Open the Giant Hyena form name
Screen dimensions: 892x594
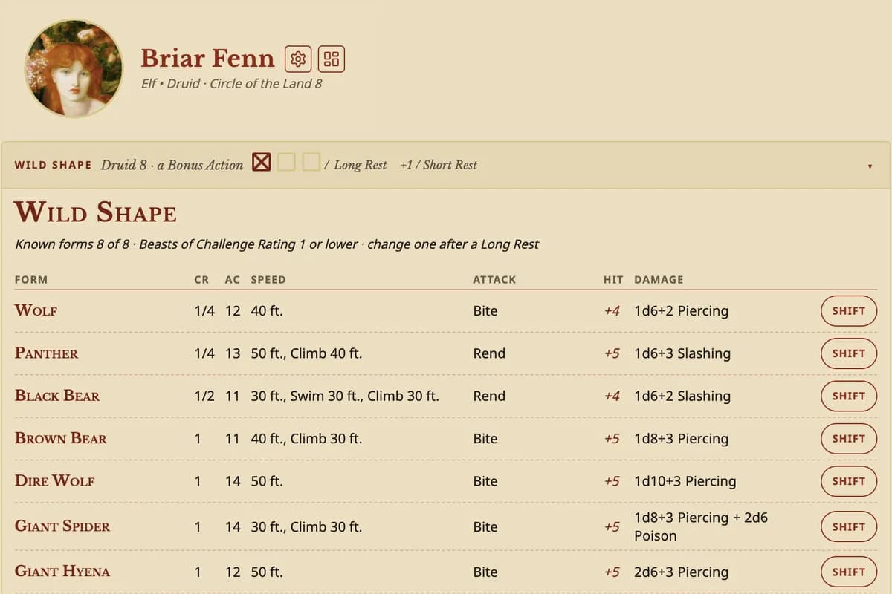click(62, 572)
